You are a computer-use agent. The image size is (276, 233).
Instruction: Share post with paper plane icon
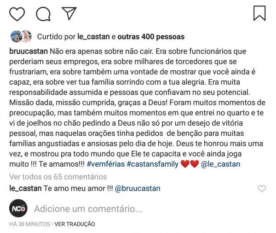[x=69, y=13]
